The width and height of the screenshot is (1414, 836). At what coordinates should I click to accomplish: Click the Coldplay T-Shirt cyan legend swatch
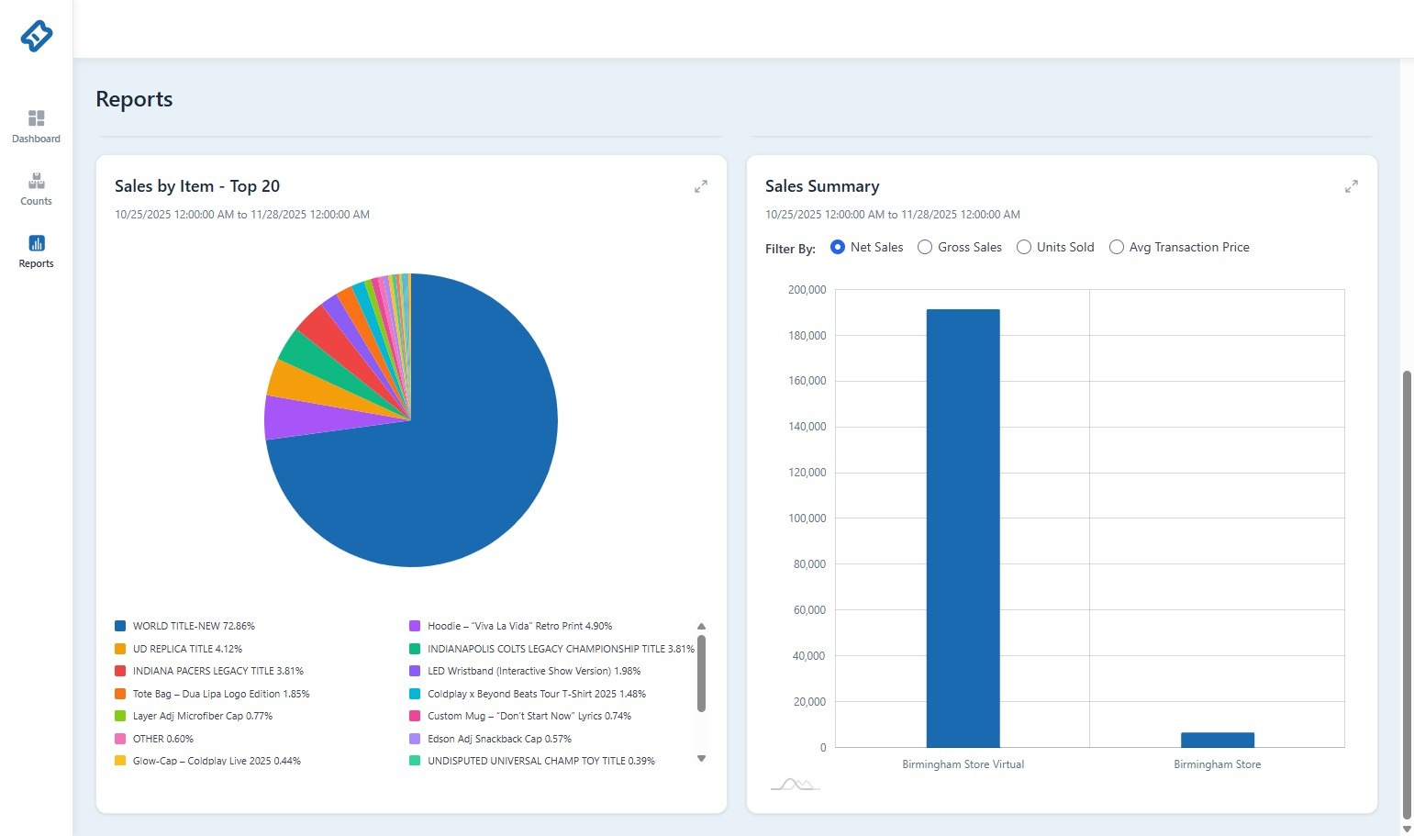[415, 694]
